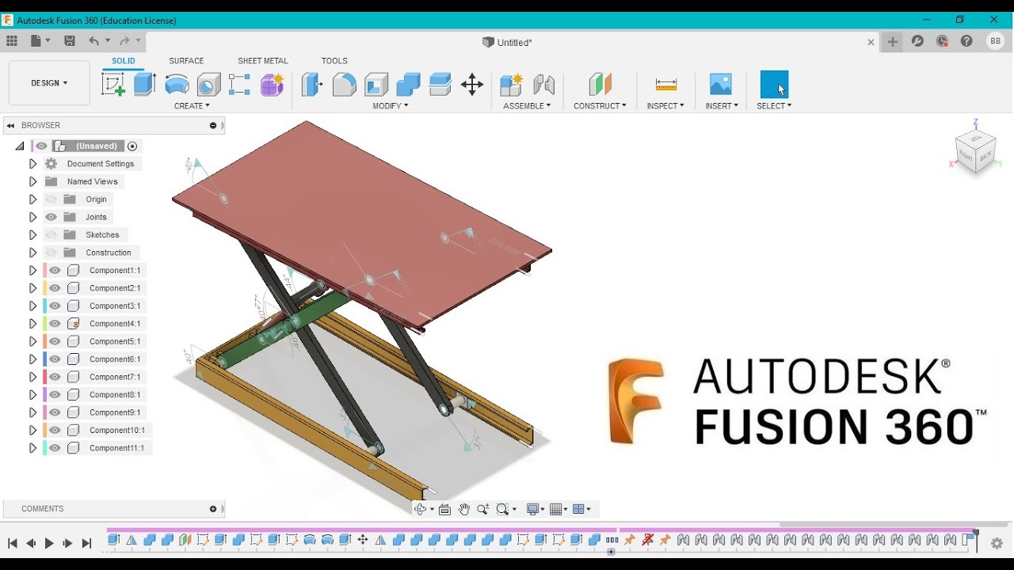
Task: Select the Joint tool icon
Action: 543,85
